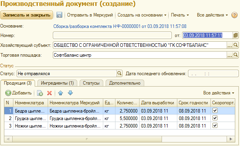Image resolution: width=240 pixels, height=146 pixels.
Task: Click magnifier icon for Торговая площадка field
Action: (x=236, y=55)
